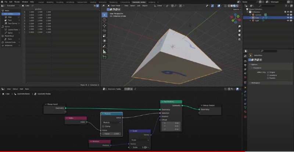Switch to the Shading workspace tab
The height and width of the screenshot is (152, 294).
pyautogui.click(x=93, y=2)
